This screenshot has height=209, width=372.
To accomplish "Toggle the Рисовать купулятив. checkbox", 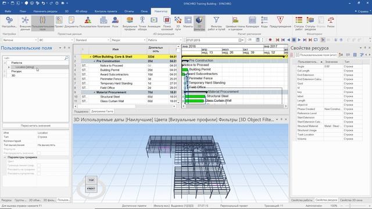I will (x=39, y=174).
